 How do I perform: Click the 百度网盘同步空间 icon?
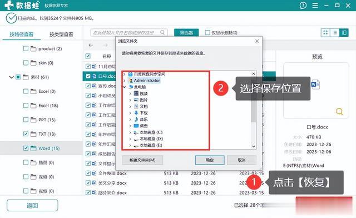pos(131,74)
